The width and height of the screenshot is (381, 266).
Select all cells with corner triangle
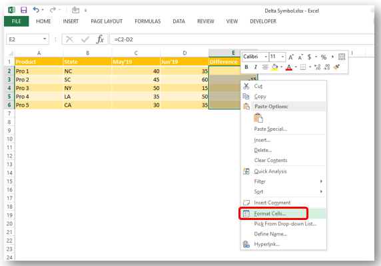pos(11,53)
